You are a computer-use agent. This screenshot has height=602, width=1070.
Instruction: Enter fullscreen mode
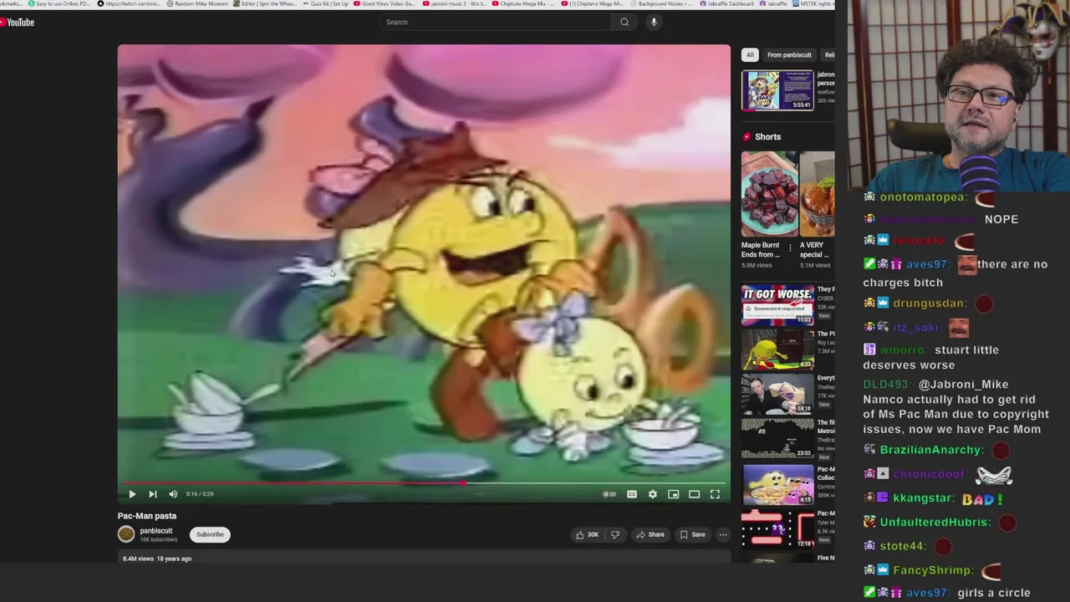pos(715,494)
